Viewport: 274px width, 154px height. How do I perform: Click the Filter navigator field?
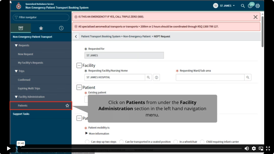point(41,17)
